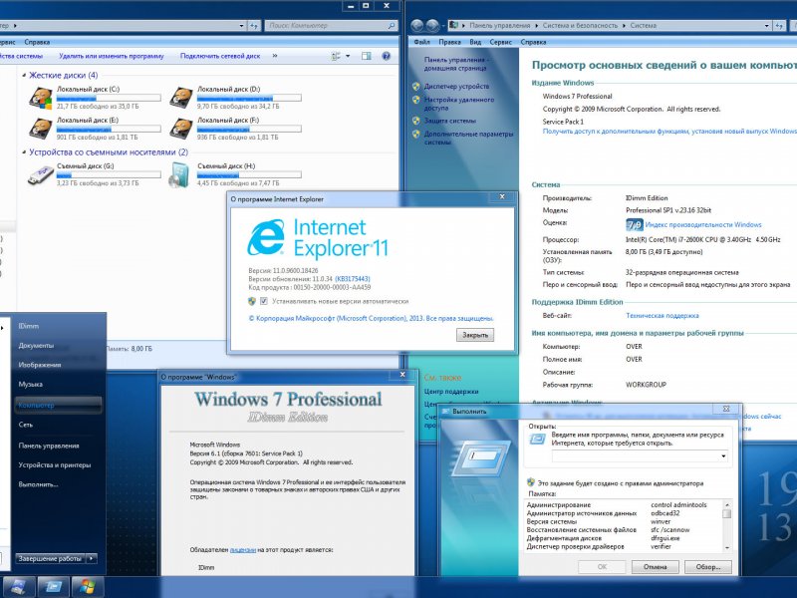Click the magnifier icon in Explorer search box
797x598 pixels.
tap(391, 26)
